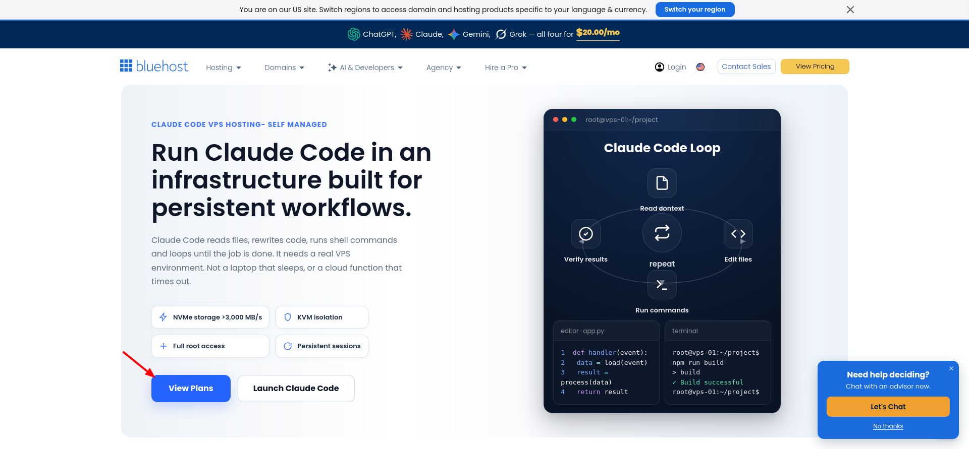Click the Bluehost grid logo icon
Viewport: 969px width, 449px height.
(x=126, y=66)
